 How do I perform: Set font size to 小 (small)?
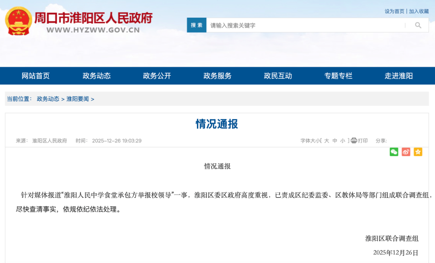(x=342, y=141)
